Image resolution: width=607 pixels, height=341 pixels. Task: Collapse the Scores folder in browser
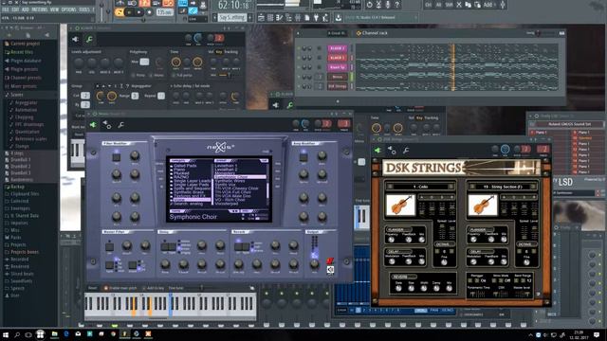pyautogui.click(x=17, y=95)
